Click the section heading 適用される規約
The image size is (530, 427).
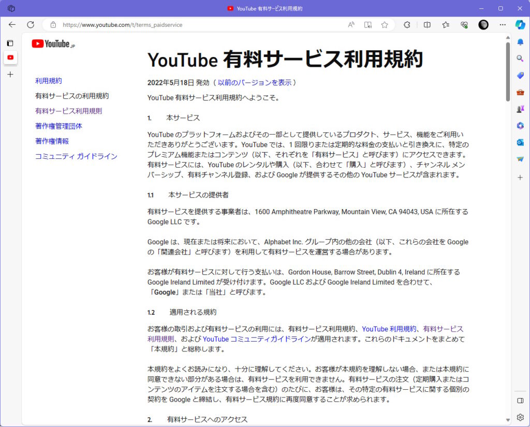point(193,312)
